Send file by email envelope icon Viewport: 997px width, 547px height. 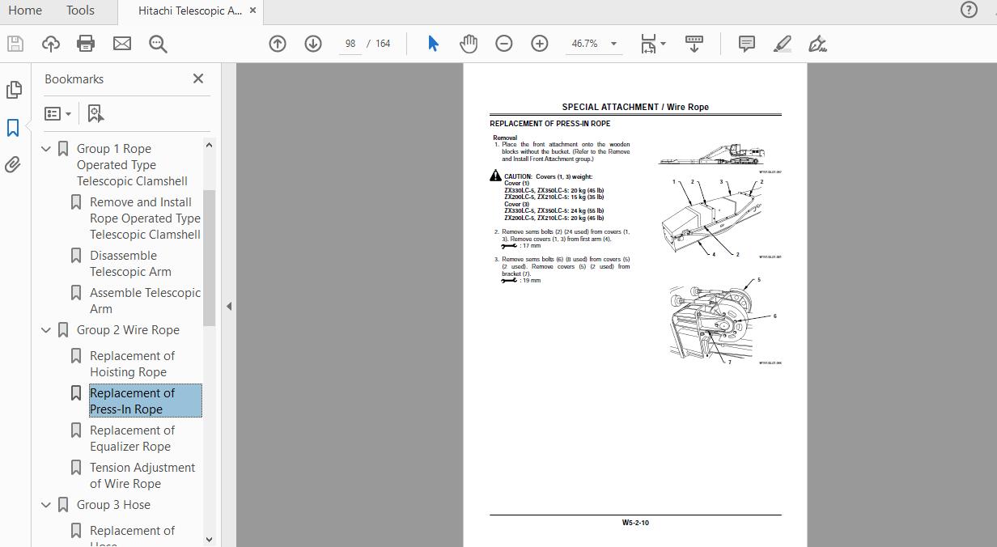[x=121, y=44]
